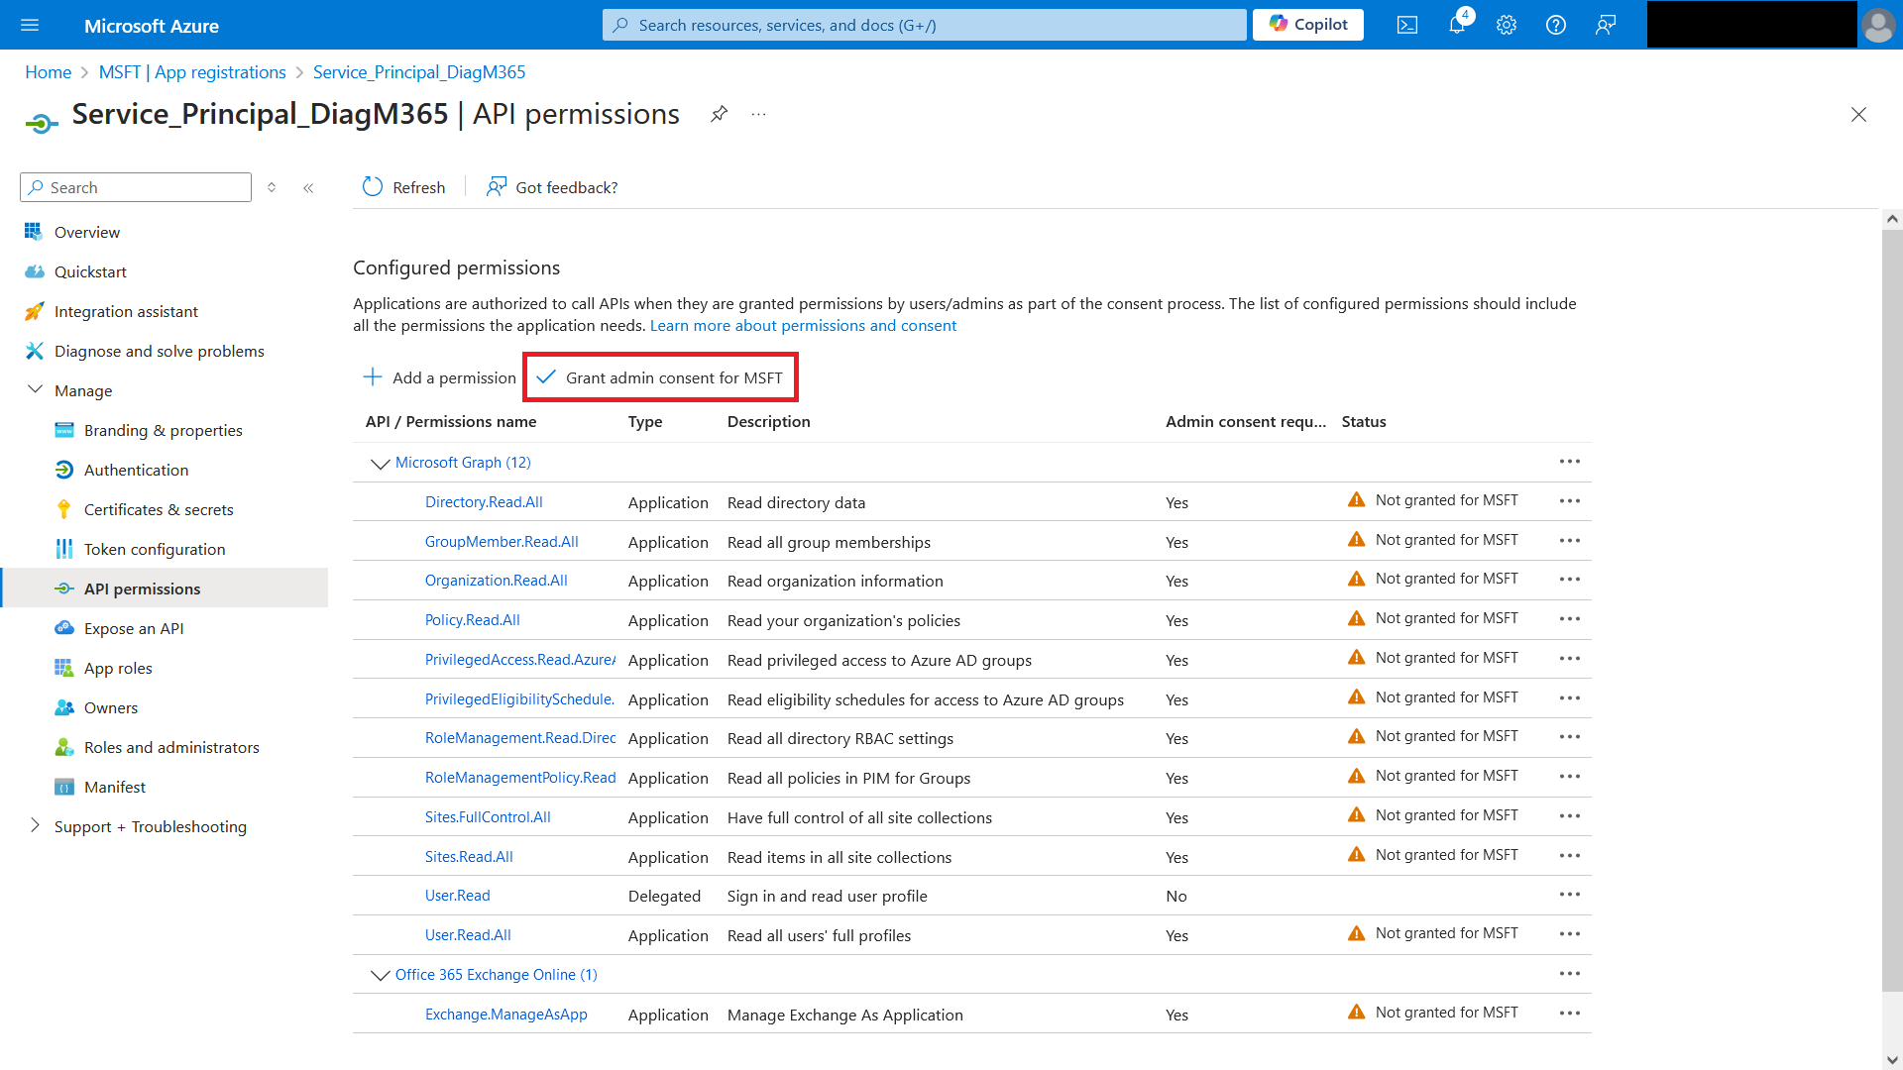Go to Expose an API page
Screen dimensions: 1903x1070
[134, 628]
